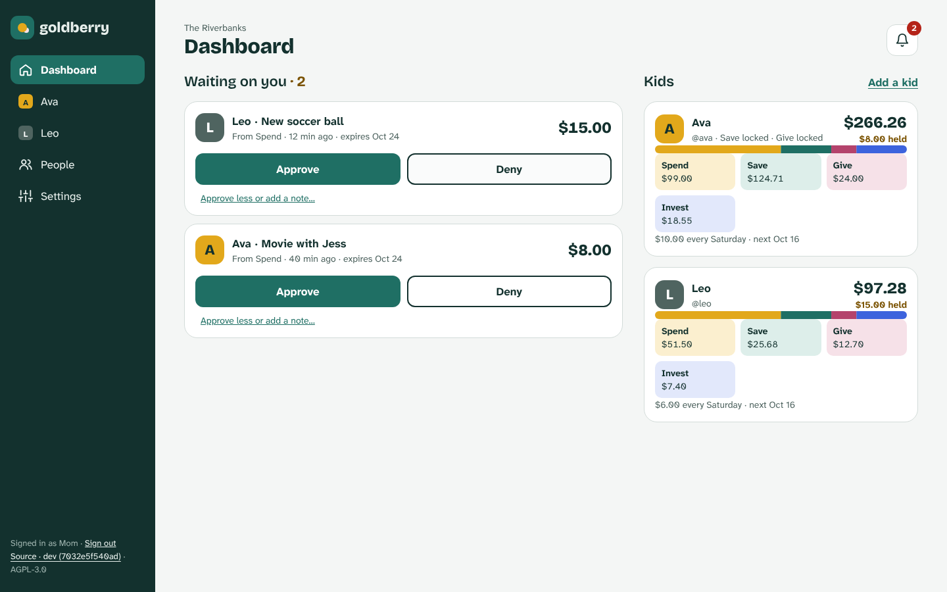This screenshot has width=947, height=592.
Task: Click 'Leo · New soccer ball' title
Action: click(x=288, y=121)
